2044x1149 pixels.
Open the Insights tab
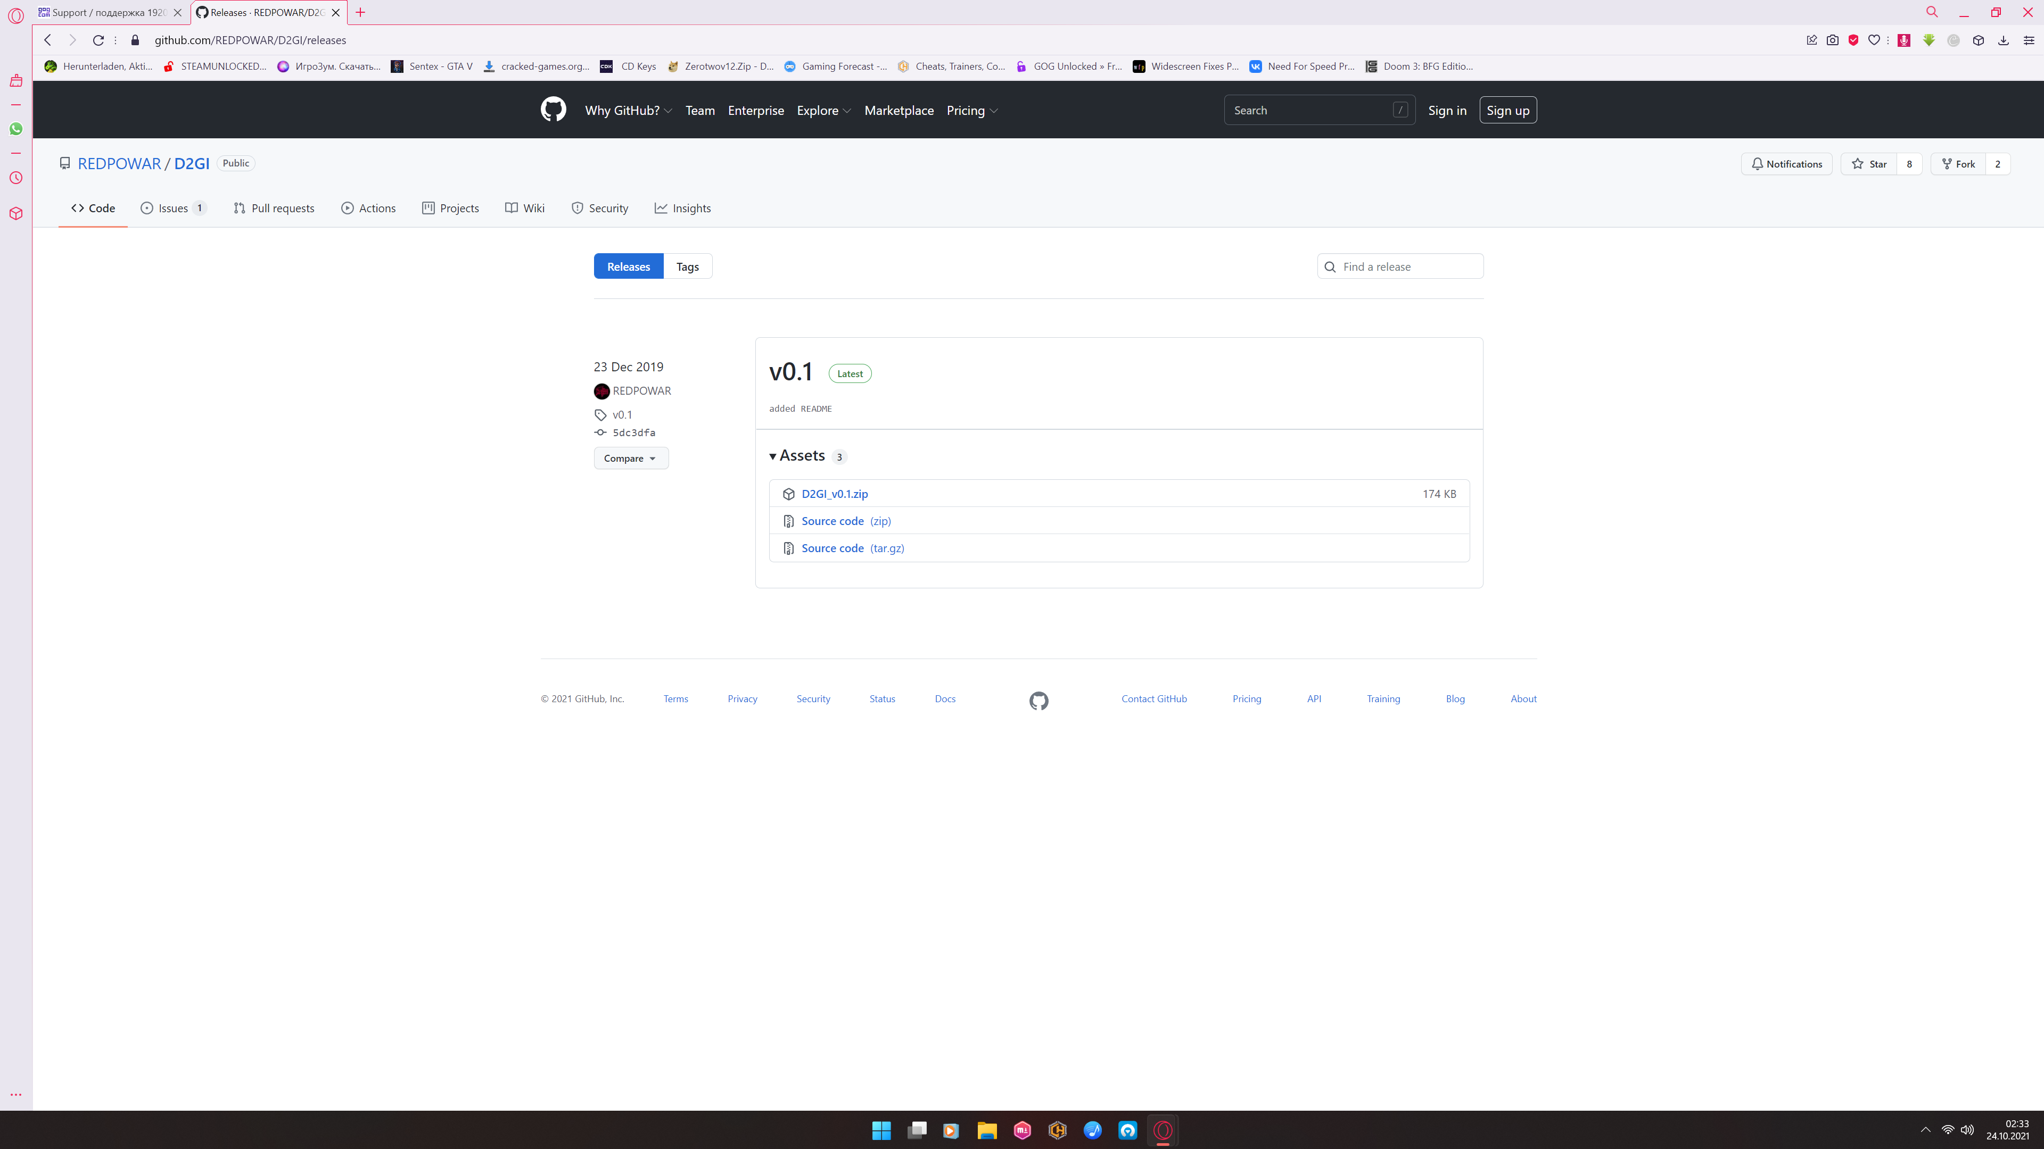tap(682, 208)
